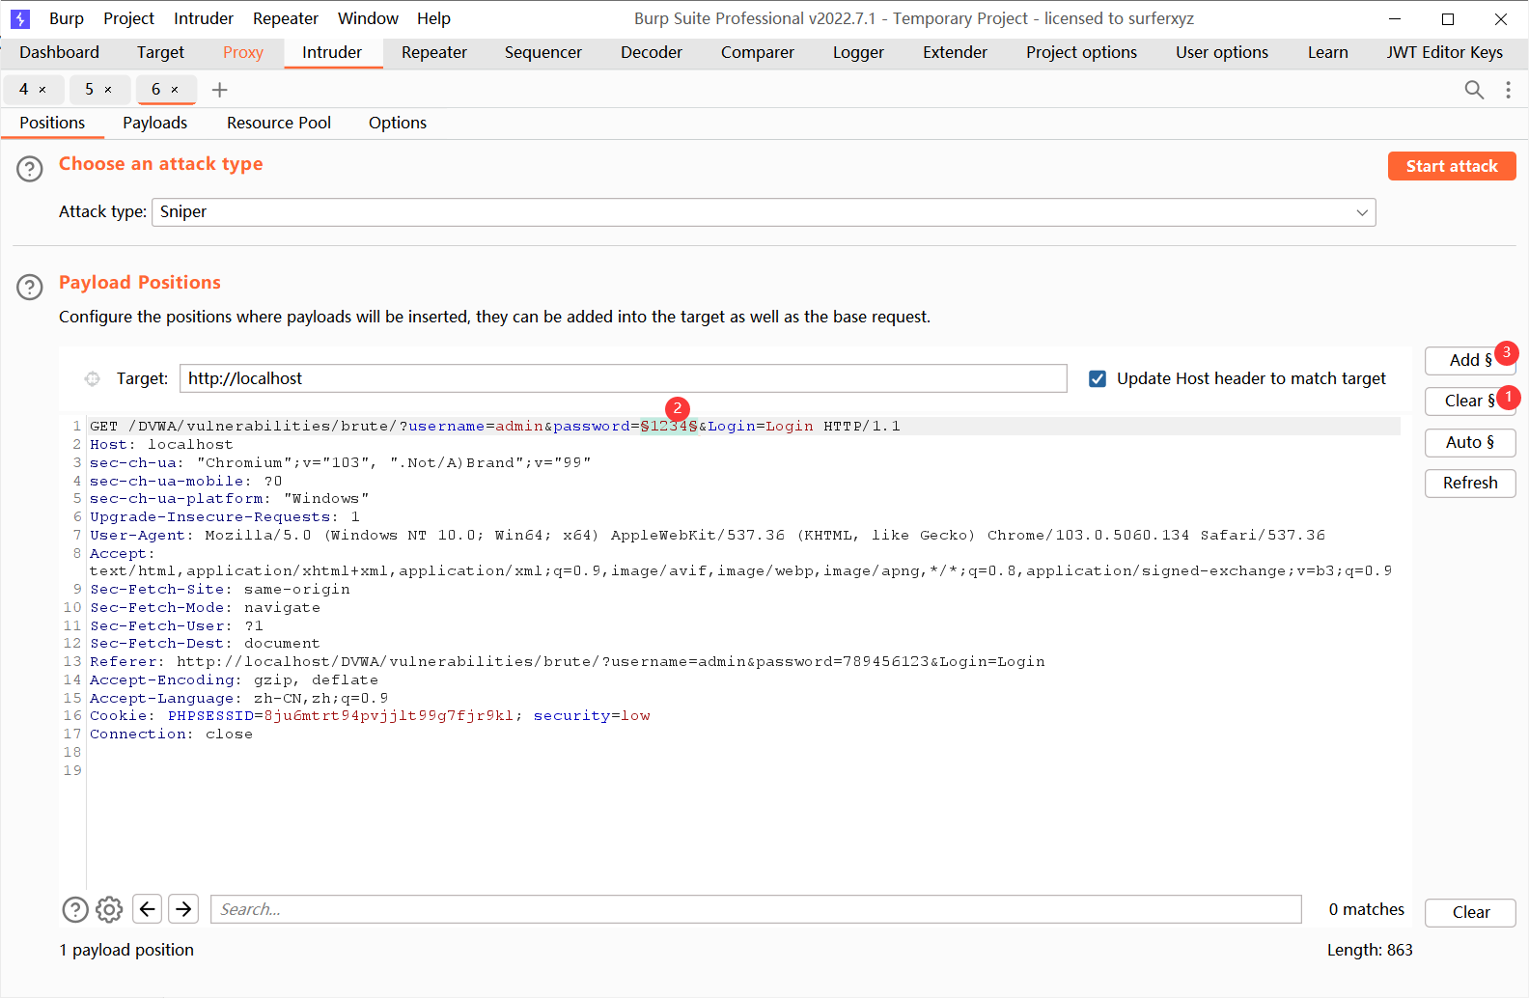Open the Repeater menu
This screenshot has width=1529, height=998.
pyautogui.click(x=286, y=18)
